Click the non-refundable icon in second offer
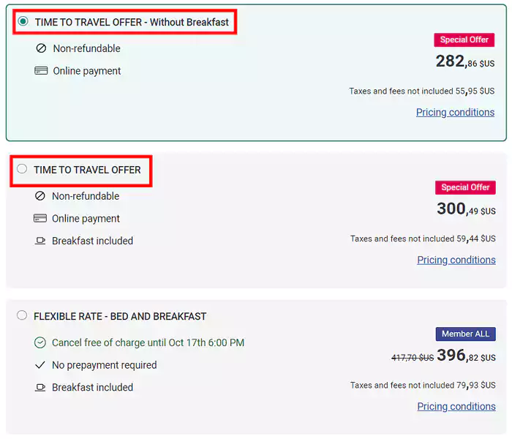Image resolution: width=512 pixels, height=439 pixels. click(39, 196)
